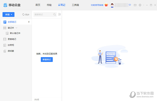Viewport: 157px width, 101px height.
Task: Click the 笔记本 folder icon
Action: (x=5, y=28)
